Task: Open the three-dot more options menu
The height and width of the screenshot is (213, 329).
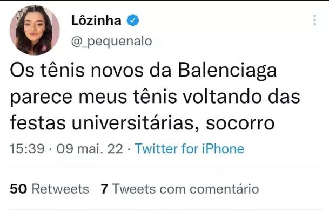Action: coord(314,20)
